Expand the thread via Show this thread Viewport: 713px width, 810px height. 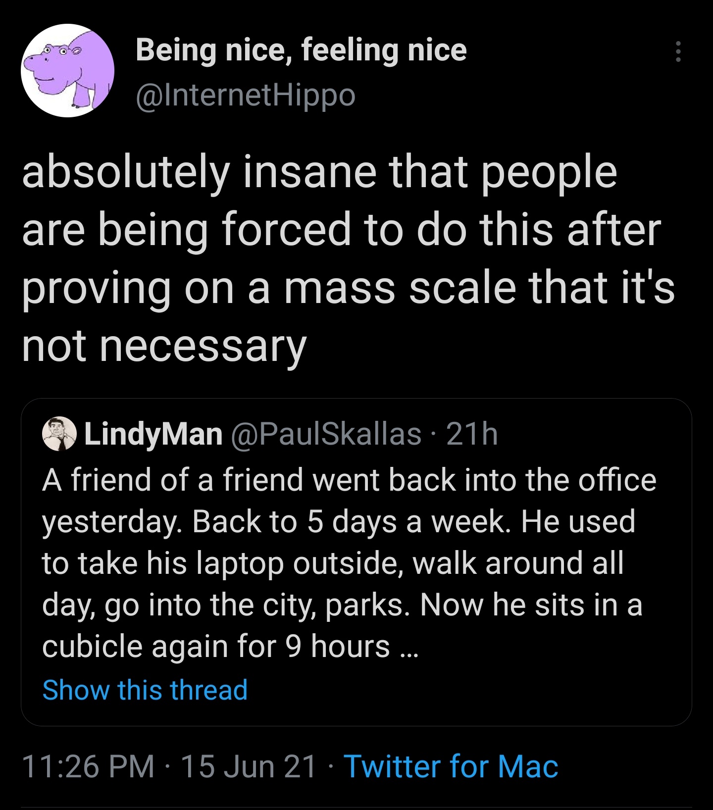145,690
